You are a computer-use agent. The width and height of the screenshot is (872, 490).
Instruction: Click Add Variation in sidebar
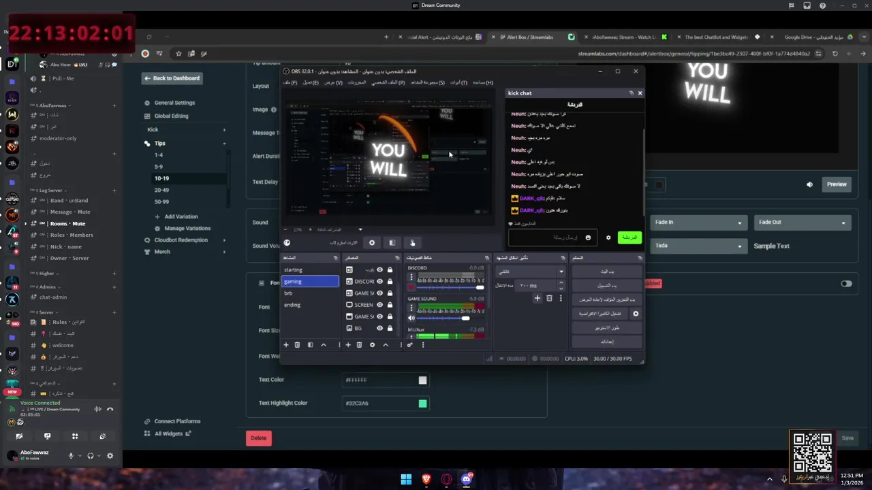pos(181,216)
